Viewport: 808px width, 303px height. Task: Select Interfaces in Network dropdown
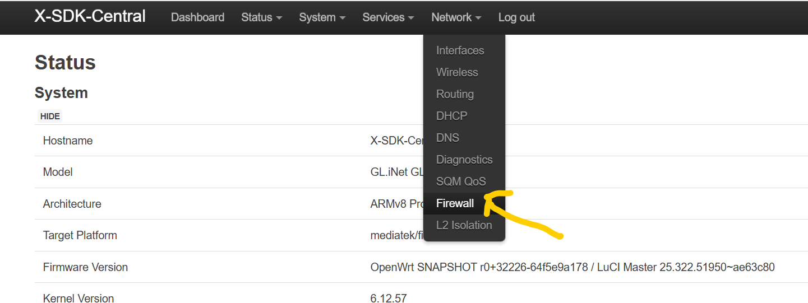pyautogui.click(x=460, y=50)
